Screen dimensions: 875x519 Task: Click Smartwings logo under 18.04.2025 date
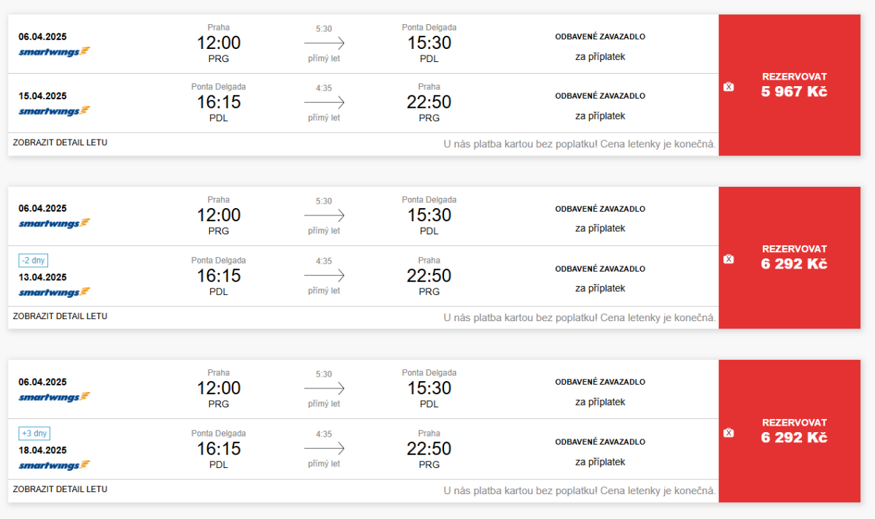coord(54,465)
